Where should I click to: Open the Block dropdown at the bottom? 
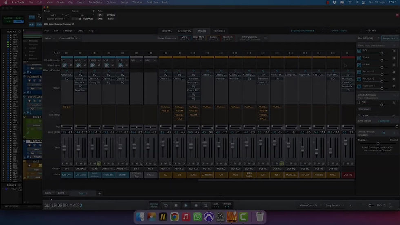(x=62, y=193)
